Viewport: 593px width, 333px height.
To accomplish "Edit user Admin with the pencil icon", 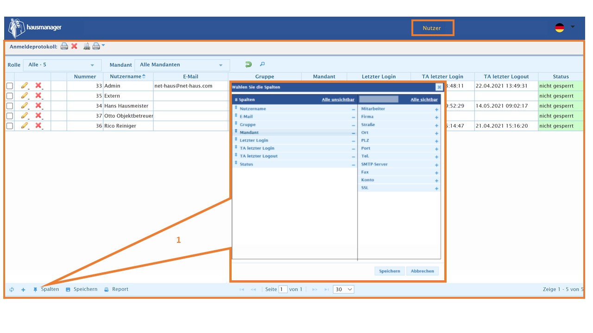I will coord(25,86).
